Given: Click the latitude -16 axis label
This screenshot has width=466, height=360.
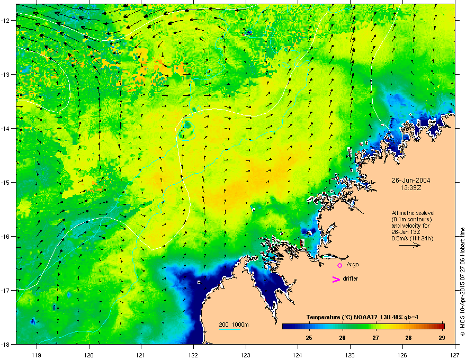Looking at the screenshot, I should [6, 237].
